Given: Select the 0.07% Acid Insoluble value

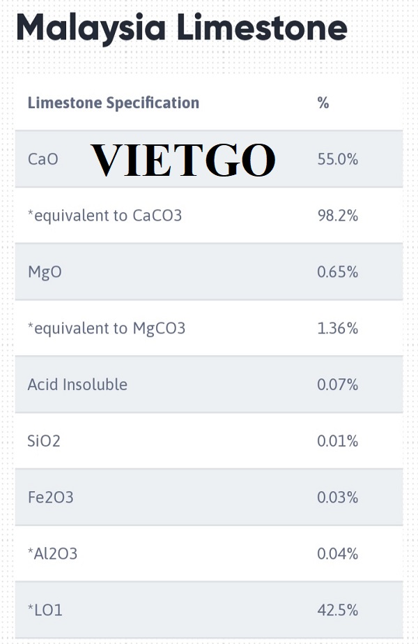Looking at the screenshot, I should (338, 384).
